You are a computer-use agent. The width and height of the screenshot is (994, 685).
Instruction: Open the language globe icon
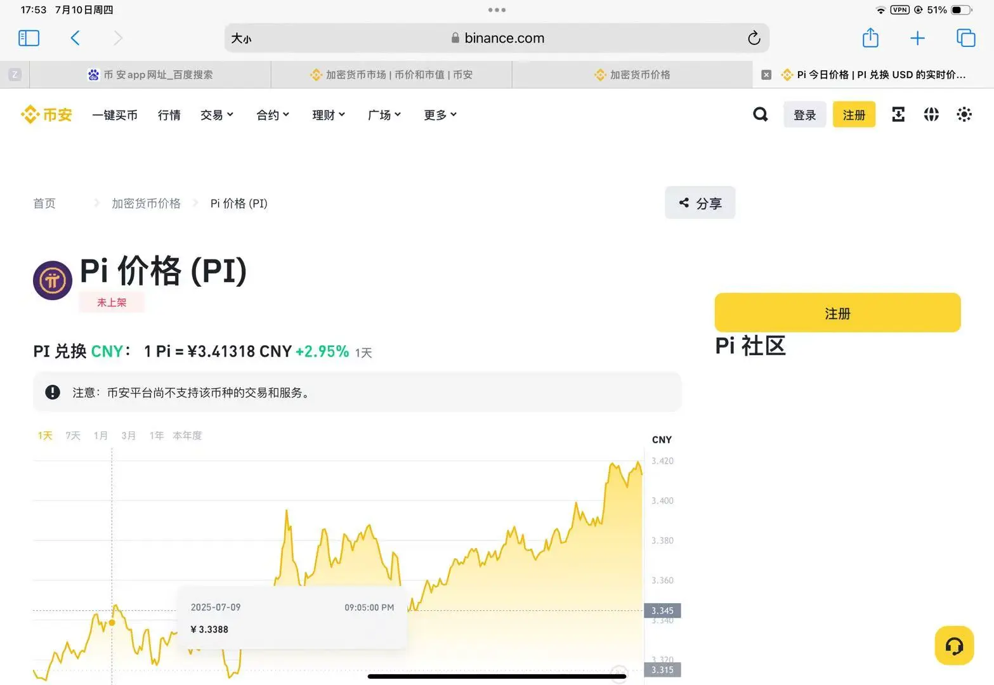coord(931,114)
